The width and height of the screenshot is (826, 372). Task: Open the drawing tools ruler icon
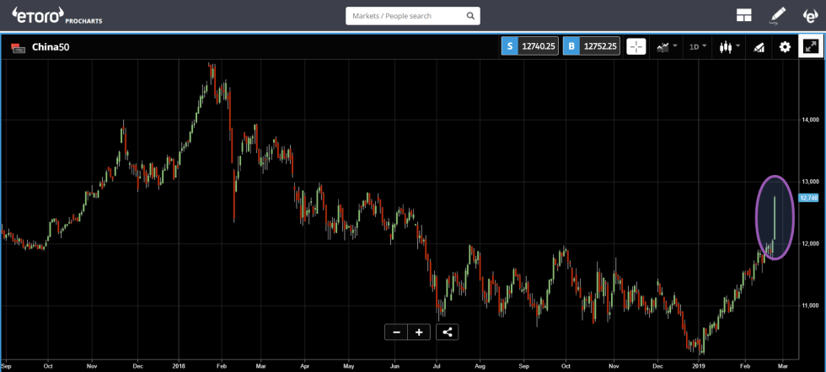[x=759, y=47]
